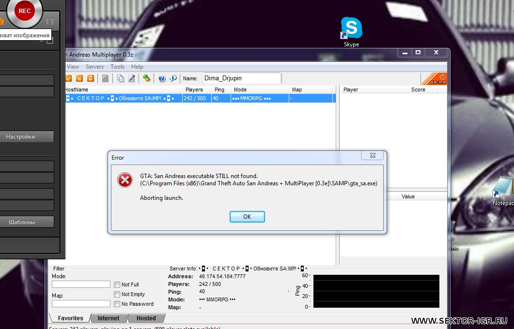Click the pause icon beside REC

coord(50,21)
